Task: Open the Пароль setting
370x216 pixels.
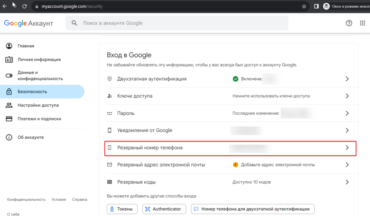Action: coord(232,113)
